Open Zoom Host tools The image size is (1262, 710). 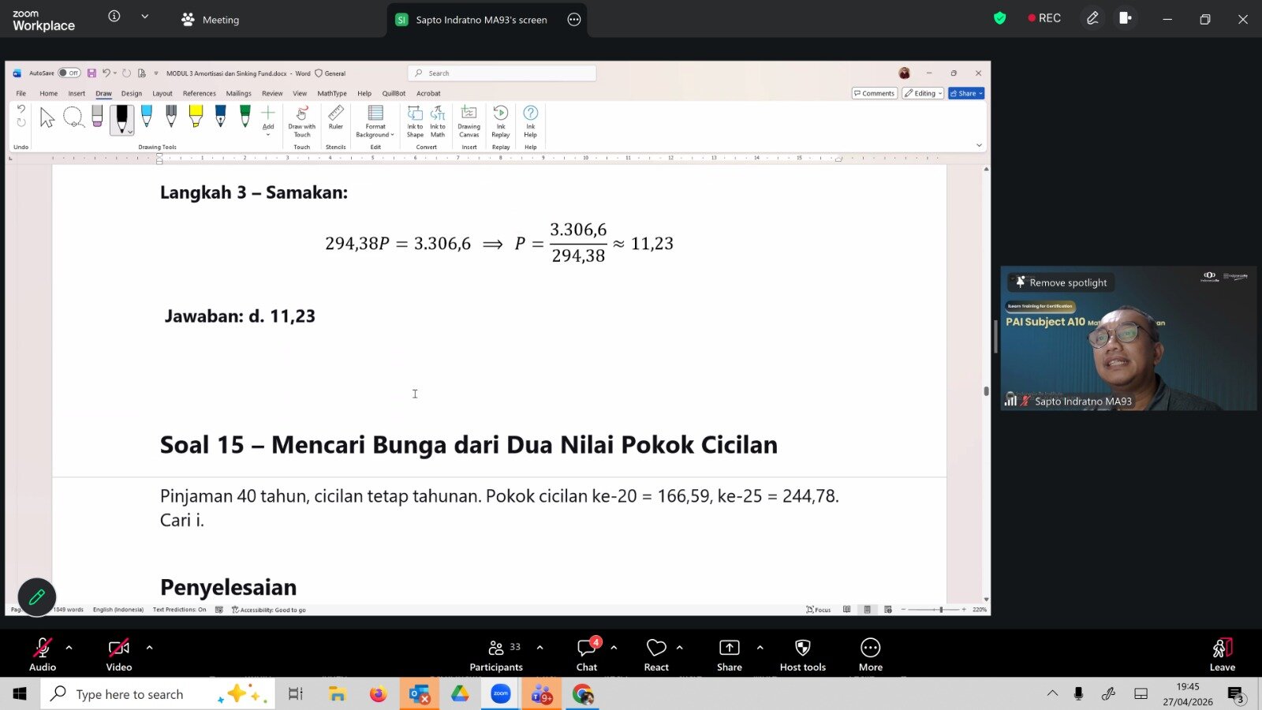[x=803, y=654]
